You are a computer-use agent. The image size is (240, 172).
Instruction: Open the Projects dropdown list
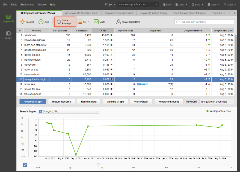point(156,4)
